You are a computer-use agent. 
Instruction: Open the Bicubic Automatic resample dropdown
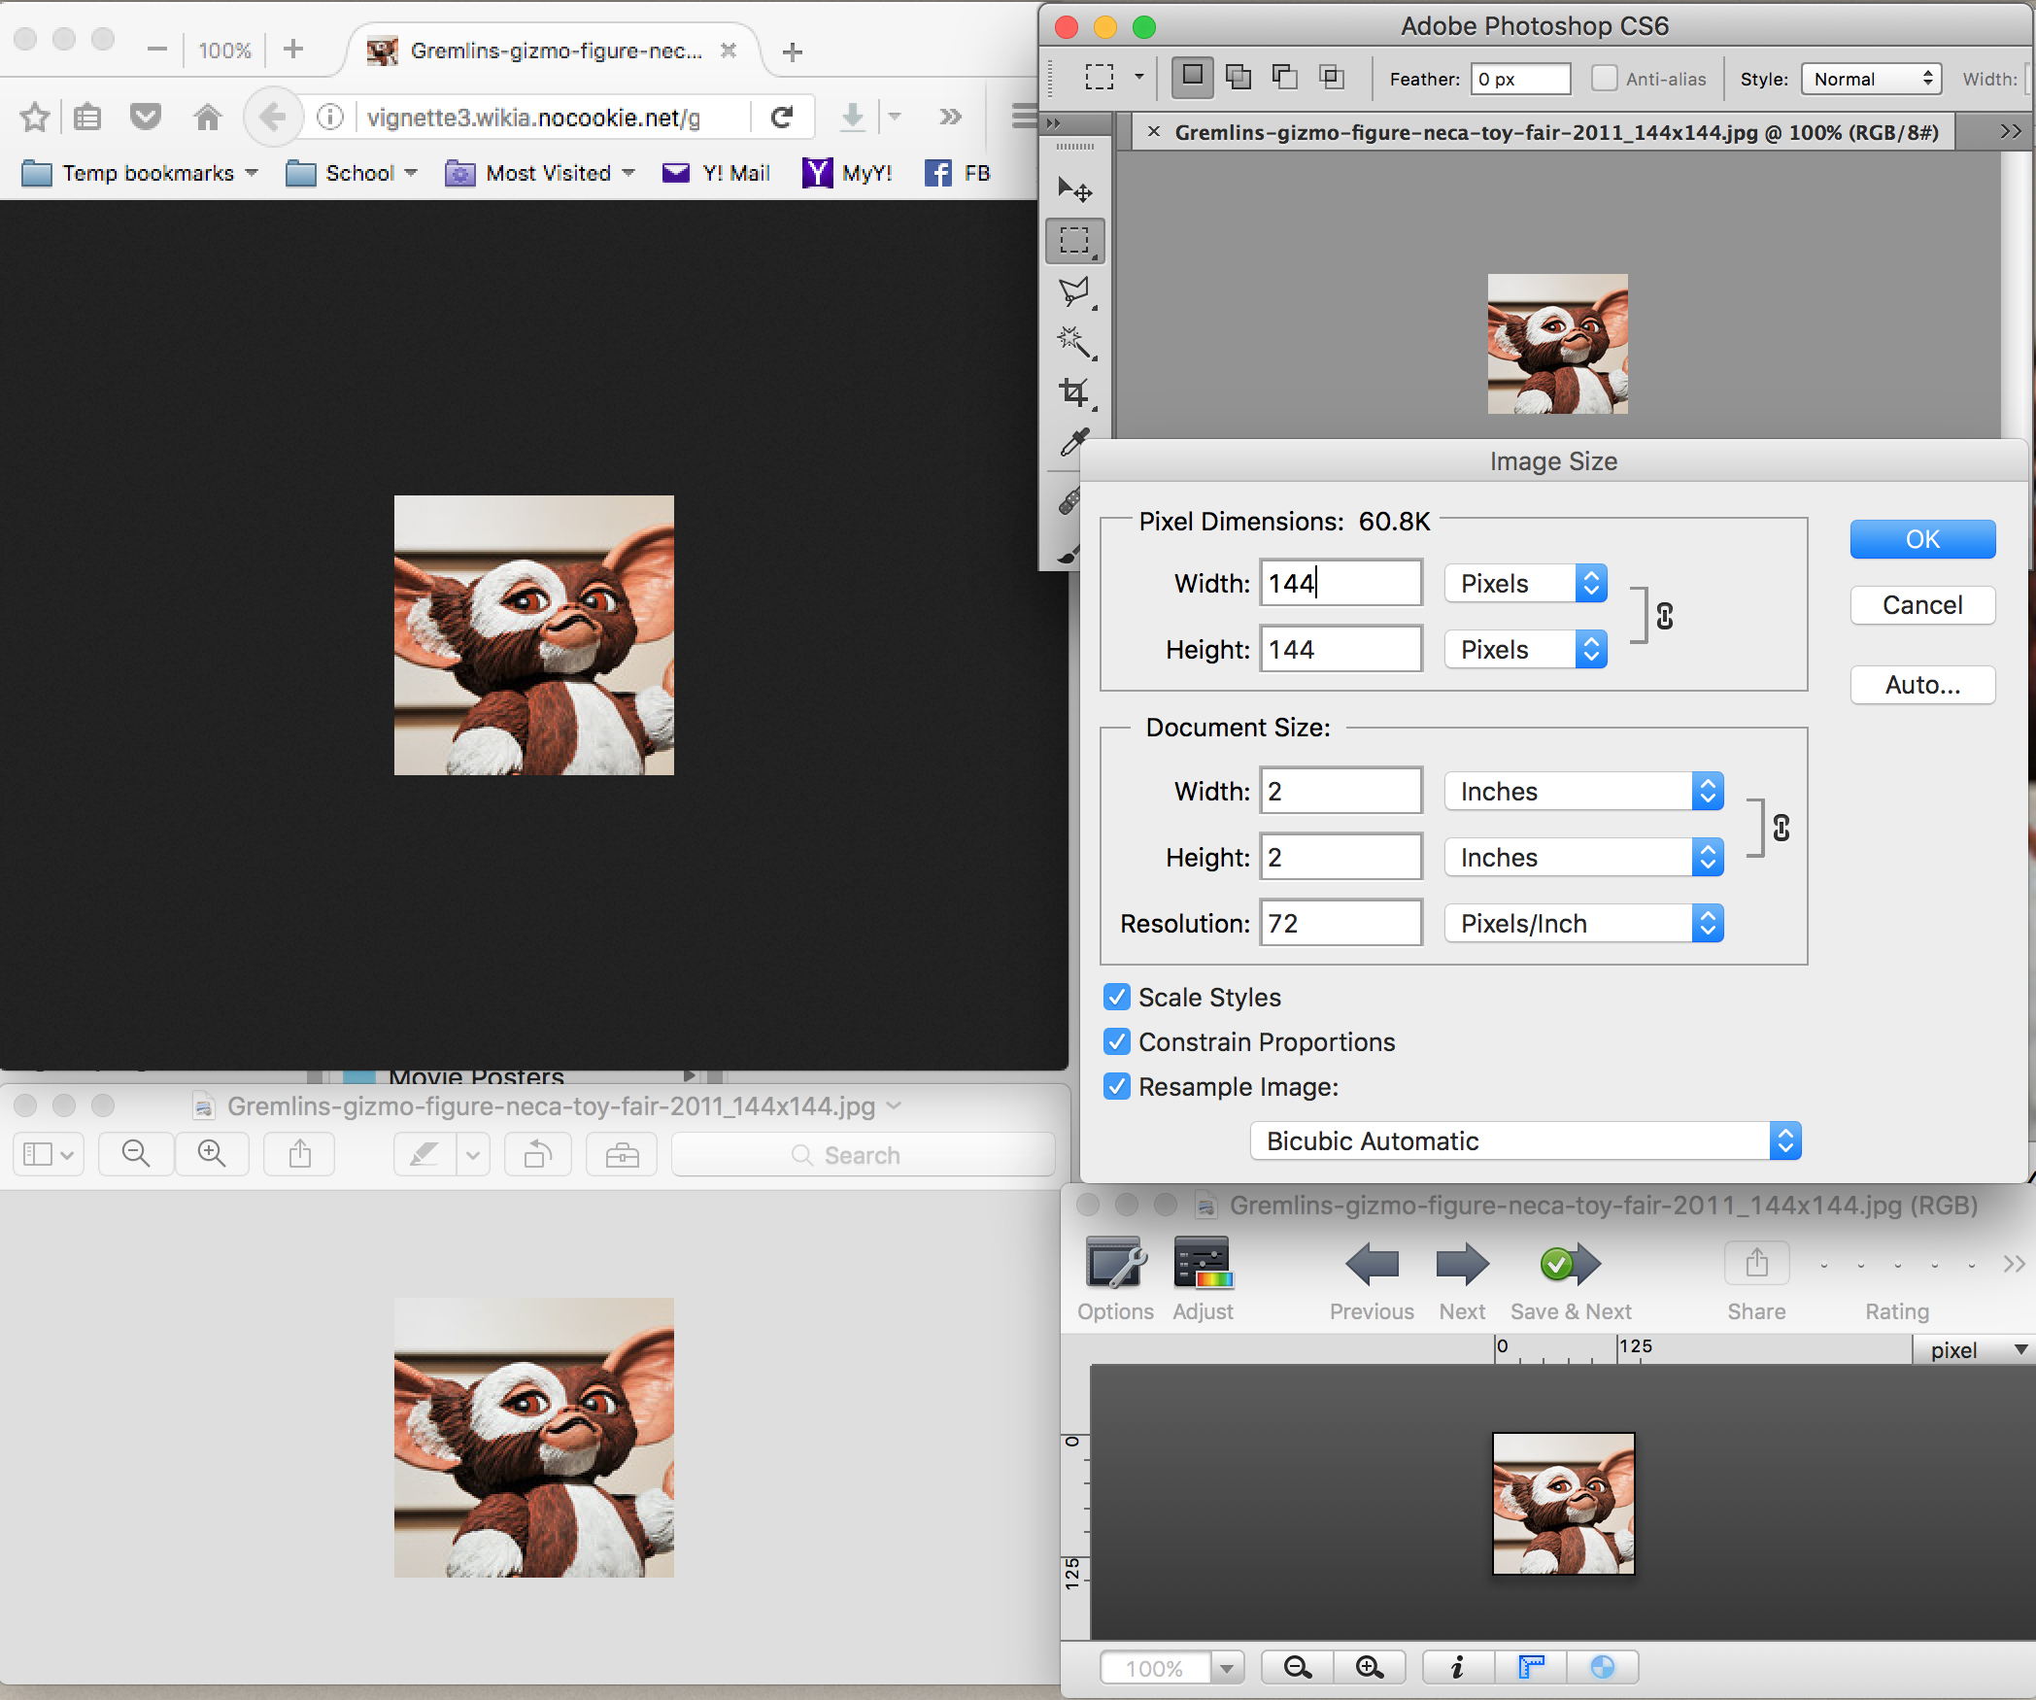[x=1525, y=1140]
